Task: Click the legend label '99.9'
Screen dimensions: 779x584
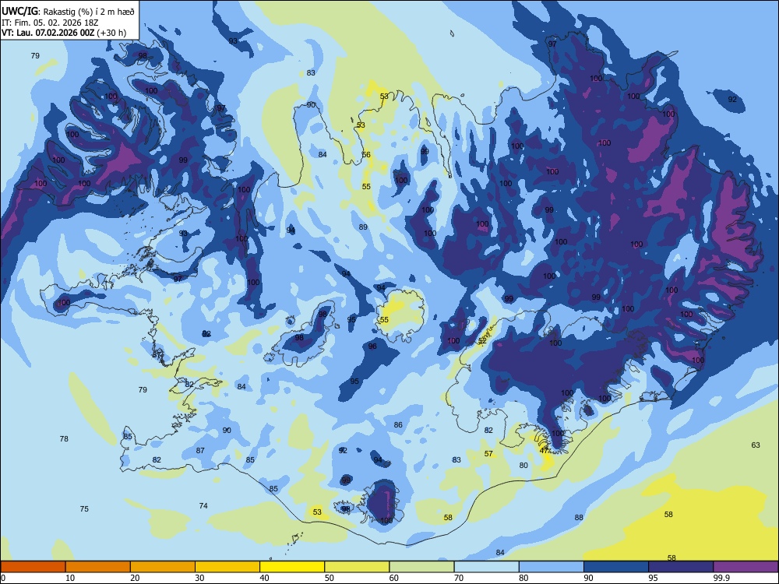Action: [x=721, y=578]
